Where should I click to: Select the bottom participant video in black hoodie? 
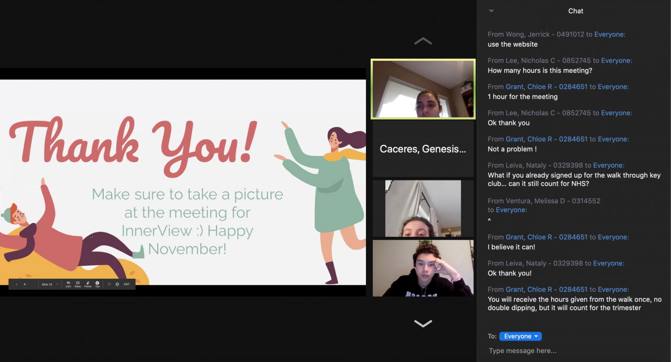click(423, 268)
